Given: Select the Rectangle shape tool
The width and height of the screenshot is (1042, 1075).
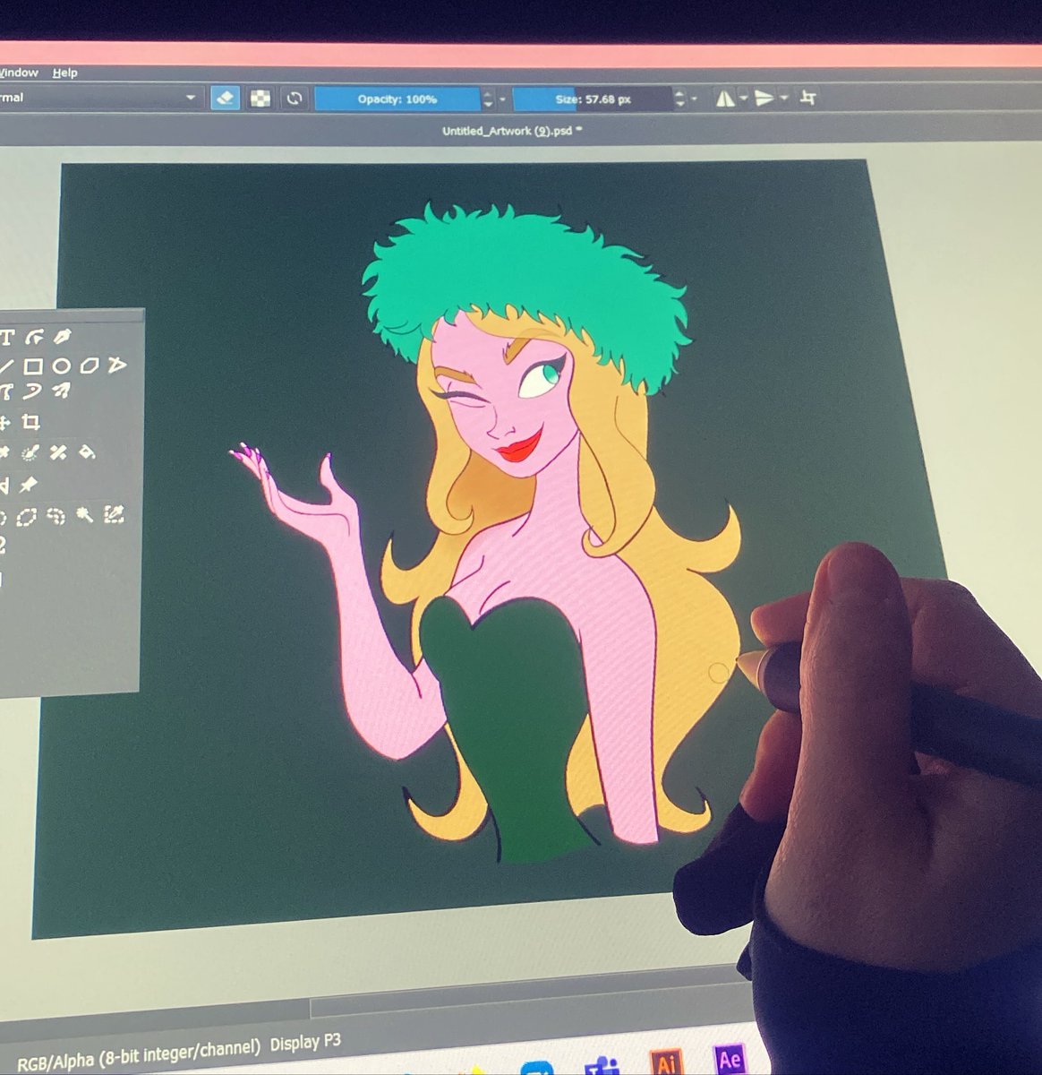Looking at the screenshot, I should coord(33,365).
